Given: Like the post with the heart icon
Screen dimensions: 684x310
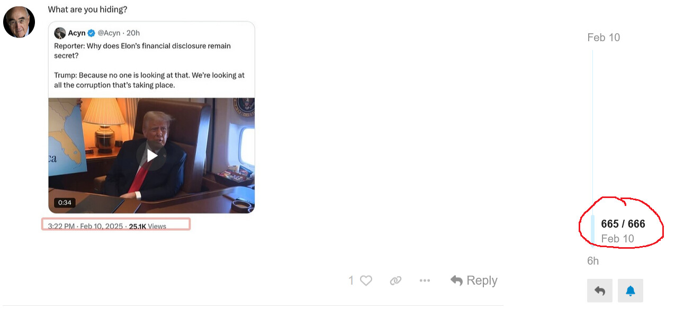Looking at the screenshot, I should [366, 281].
